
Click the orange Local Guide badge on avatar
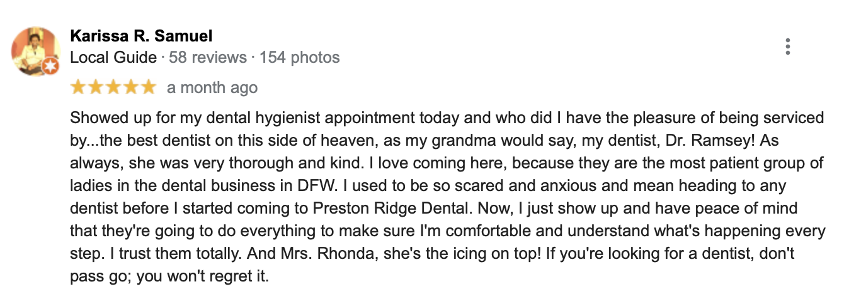pos(51,66)
